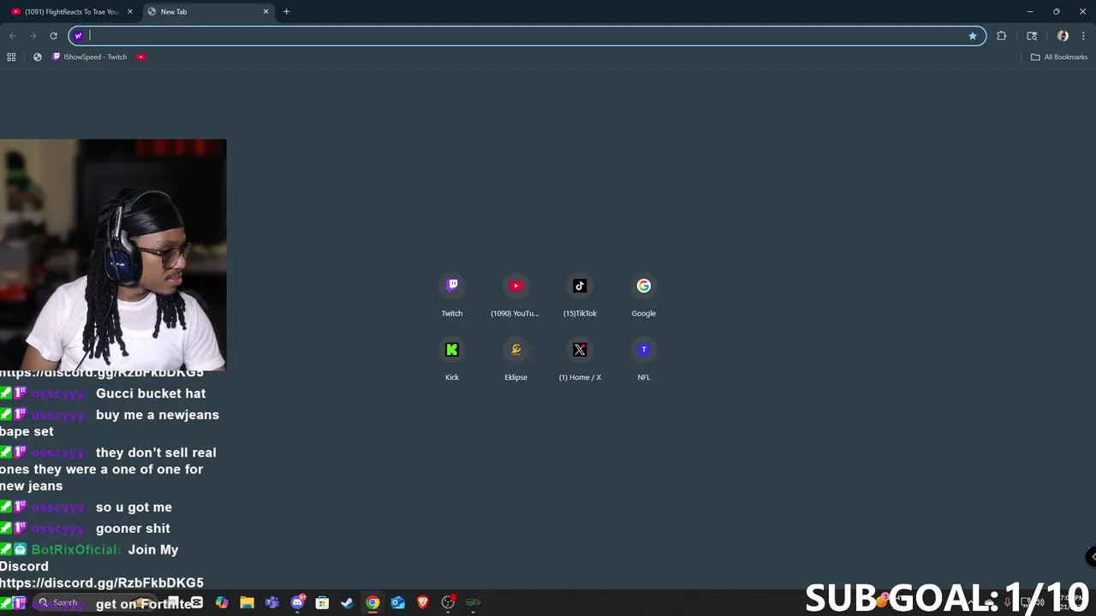
Task: Restore down the Chrome window
Action: point(1057,11)
